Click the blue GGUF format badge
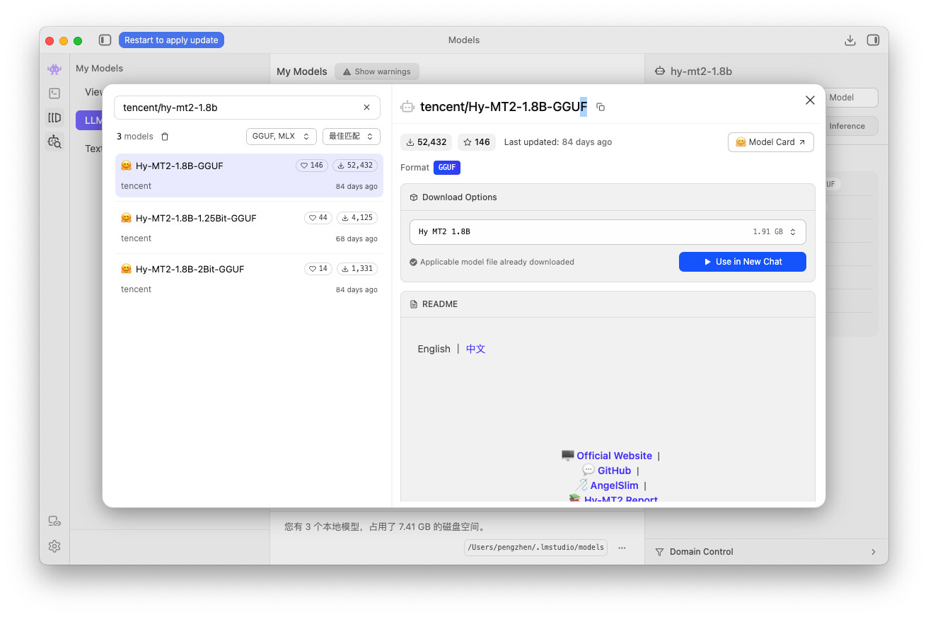928x617 pixels. 447,168
